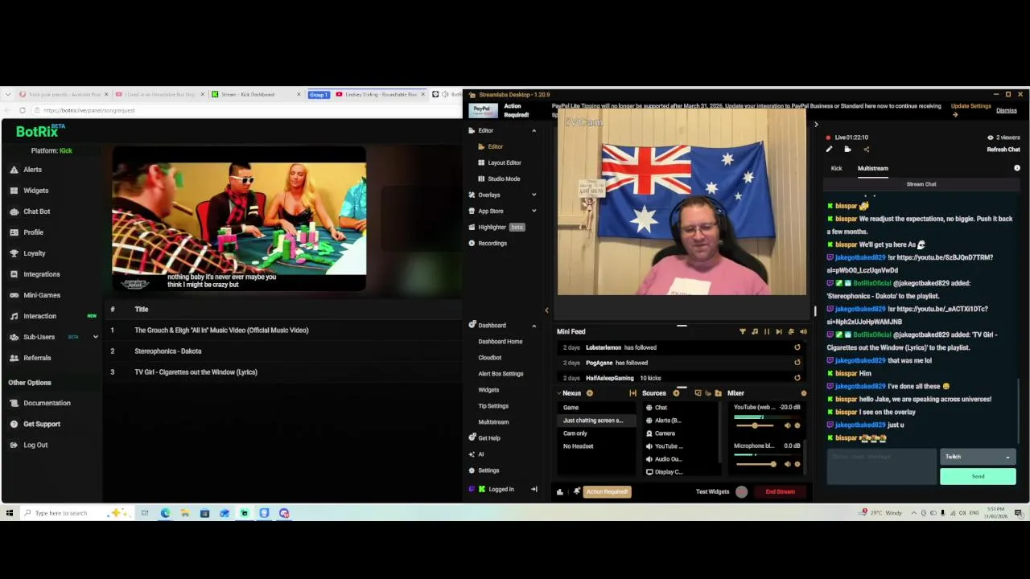1030x579 pixels.
Task: Open settings gear for YouTube mixer channel
Action: pos(797,425)
